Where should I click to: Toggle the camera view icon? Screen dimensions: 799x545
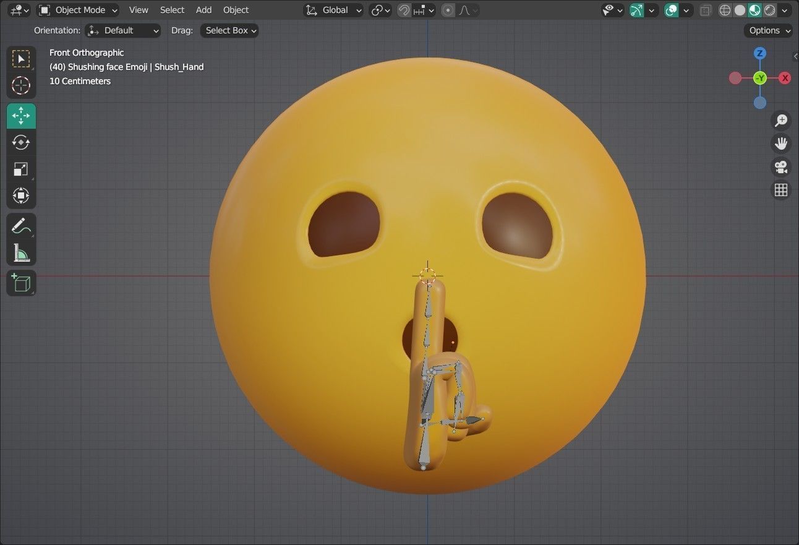(781, 167)
